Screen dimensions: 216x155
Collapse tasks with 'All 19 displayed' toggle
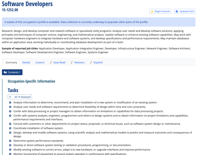tap(20, 97)
